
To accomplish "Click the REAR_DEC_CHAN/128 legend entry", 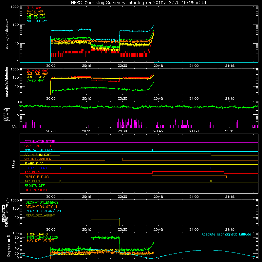I will (43, 211).
